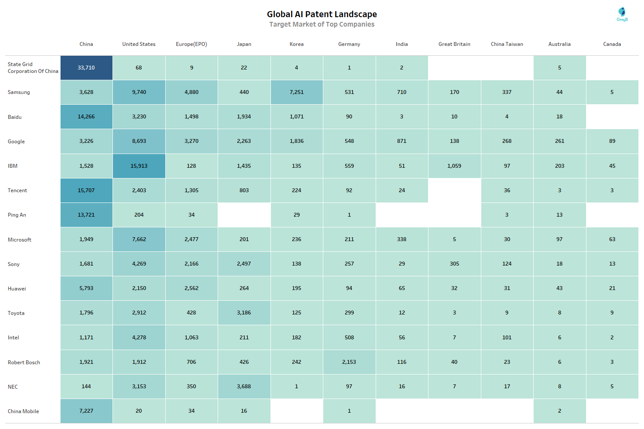Screen dimensions: 644x429
Task: Select the Samsung row label
Action: 19,92
